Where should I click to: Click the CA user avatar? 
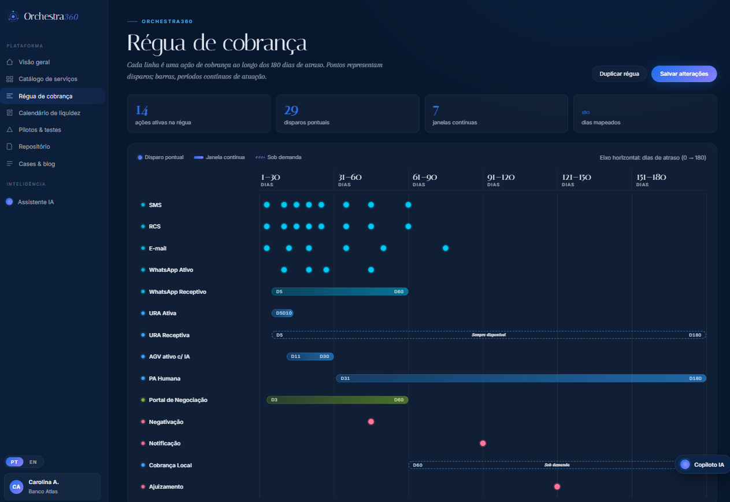[16, 487]
